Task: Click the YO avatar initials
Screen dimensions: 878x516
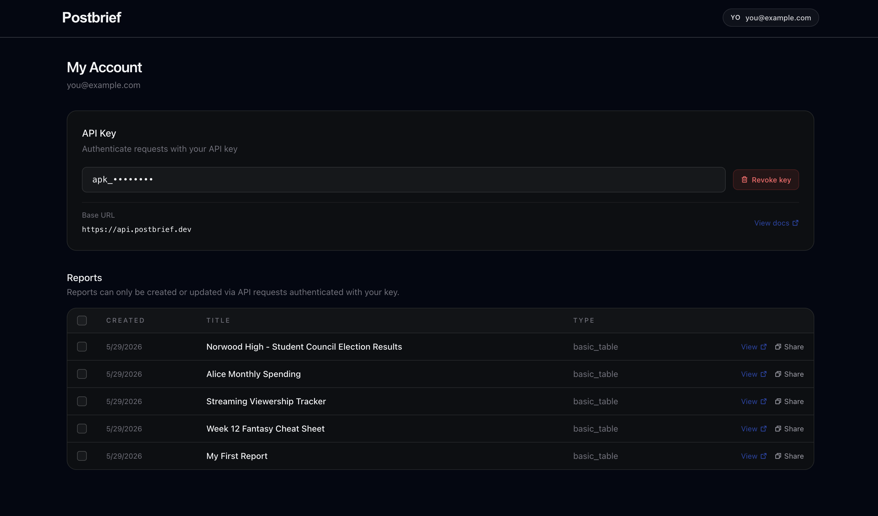Action: pos(735,17)
